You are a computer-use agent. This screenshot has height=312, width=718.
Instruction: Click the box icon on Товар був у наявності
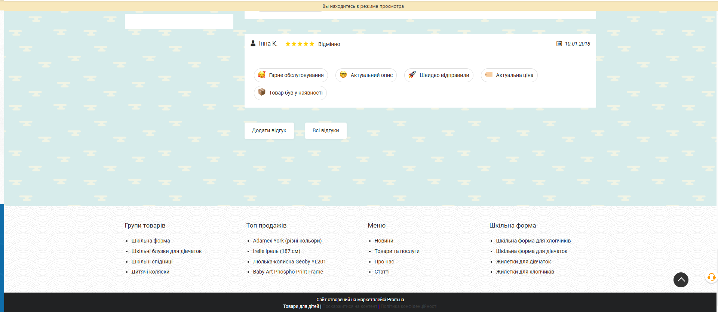coord(262,92)
